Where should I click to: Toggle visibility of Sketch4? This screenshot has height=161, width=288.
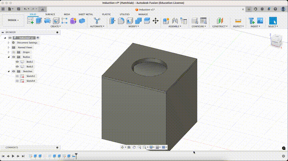coord(17,80)
